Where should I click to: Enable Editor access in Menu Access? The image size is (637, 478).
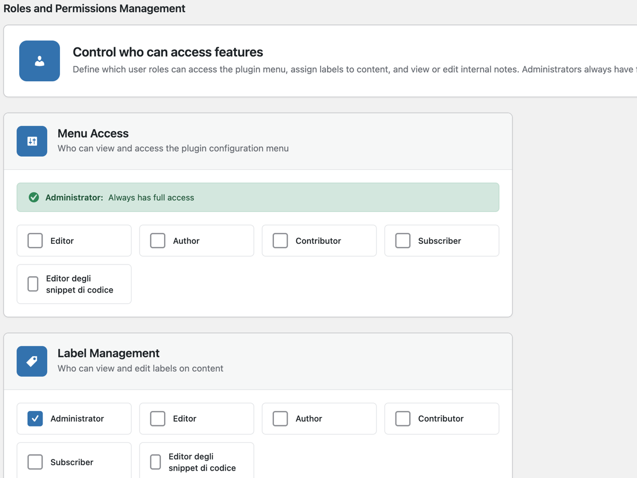pyautogui.click(x=35, y=240)
